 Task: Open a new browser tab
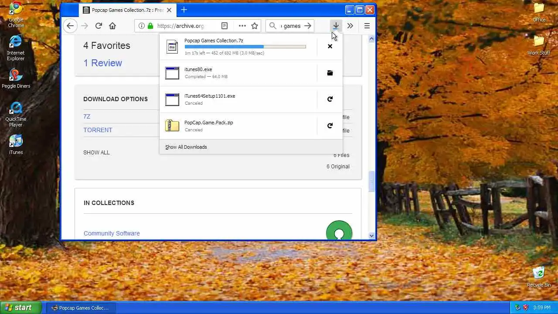tap(184, 10)
